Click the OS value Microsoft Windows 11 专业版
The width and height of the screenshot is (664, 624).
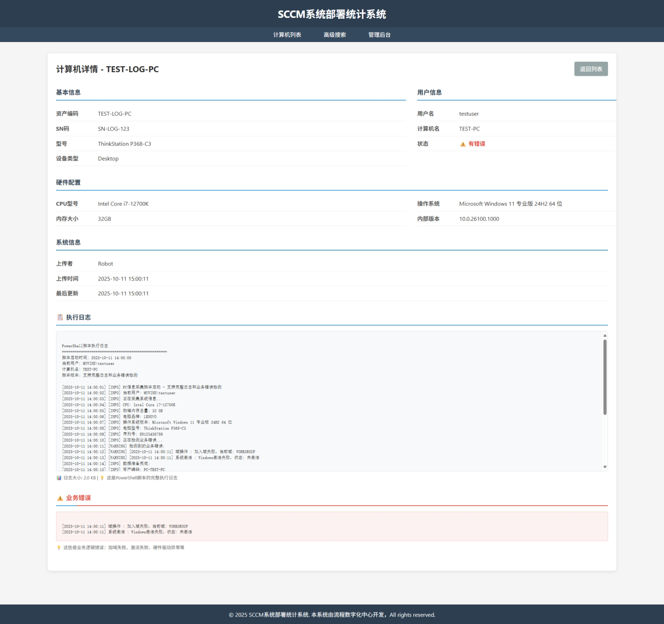(511, 204)
